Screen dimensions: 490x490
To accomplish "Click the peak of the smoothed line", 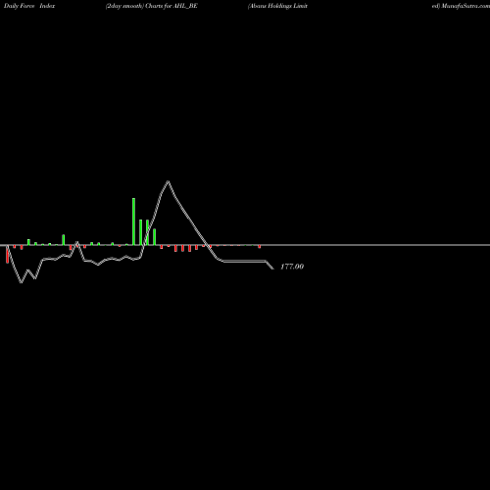I will (x=168, y=181).
